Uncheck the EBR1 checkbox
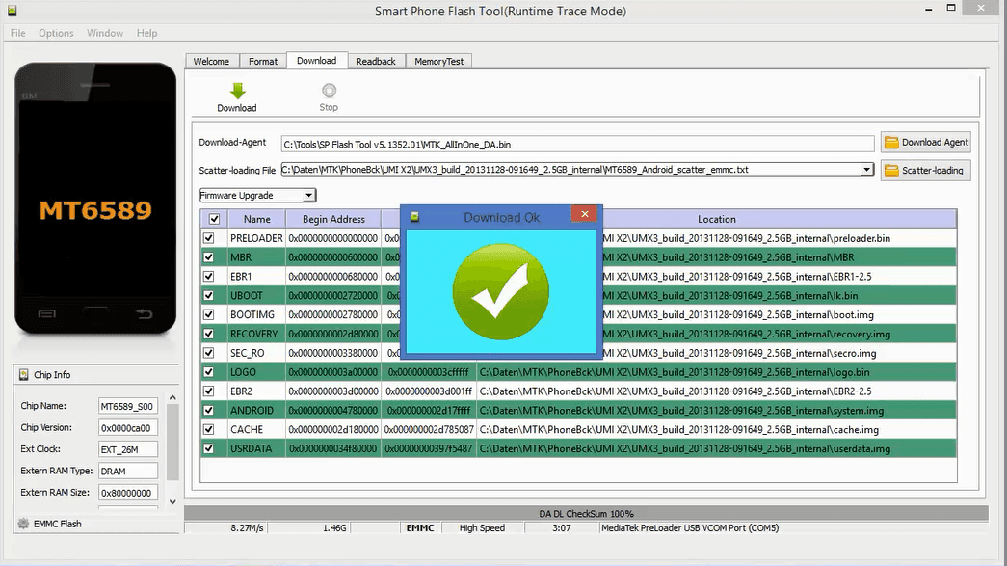 click(x=209, y=277)
